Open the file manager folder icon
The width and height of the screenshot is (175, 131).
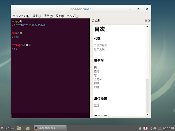pyautogui.click(x=27, y=128)
